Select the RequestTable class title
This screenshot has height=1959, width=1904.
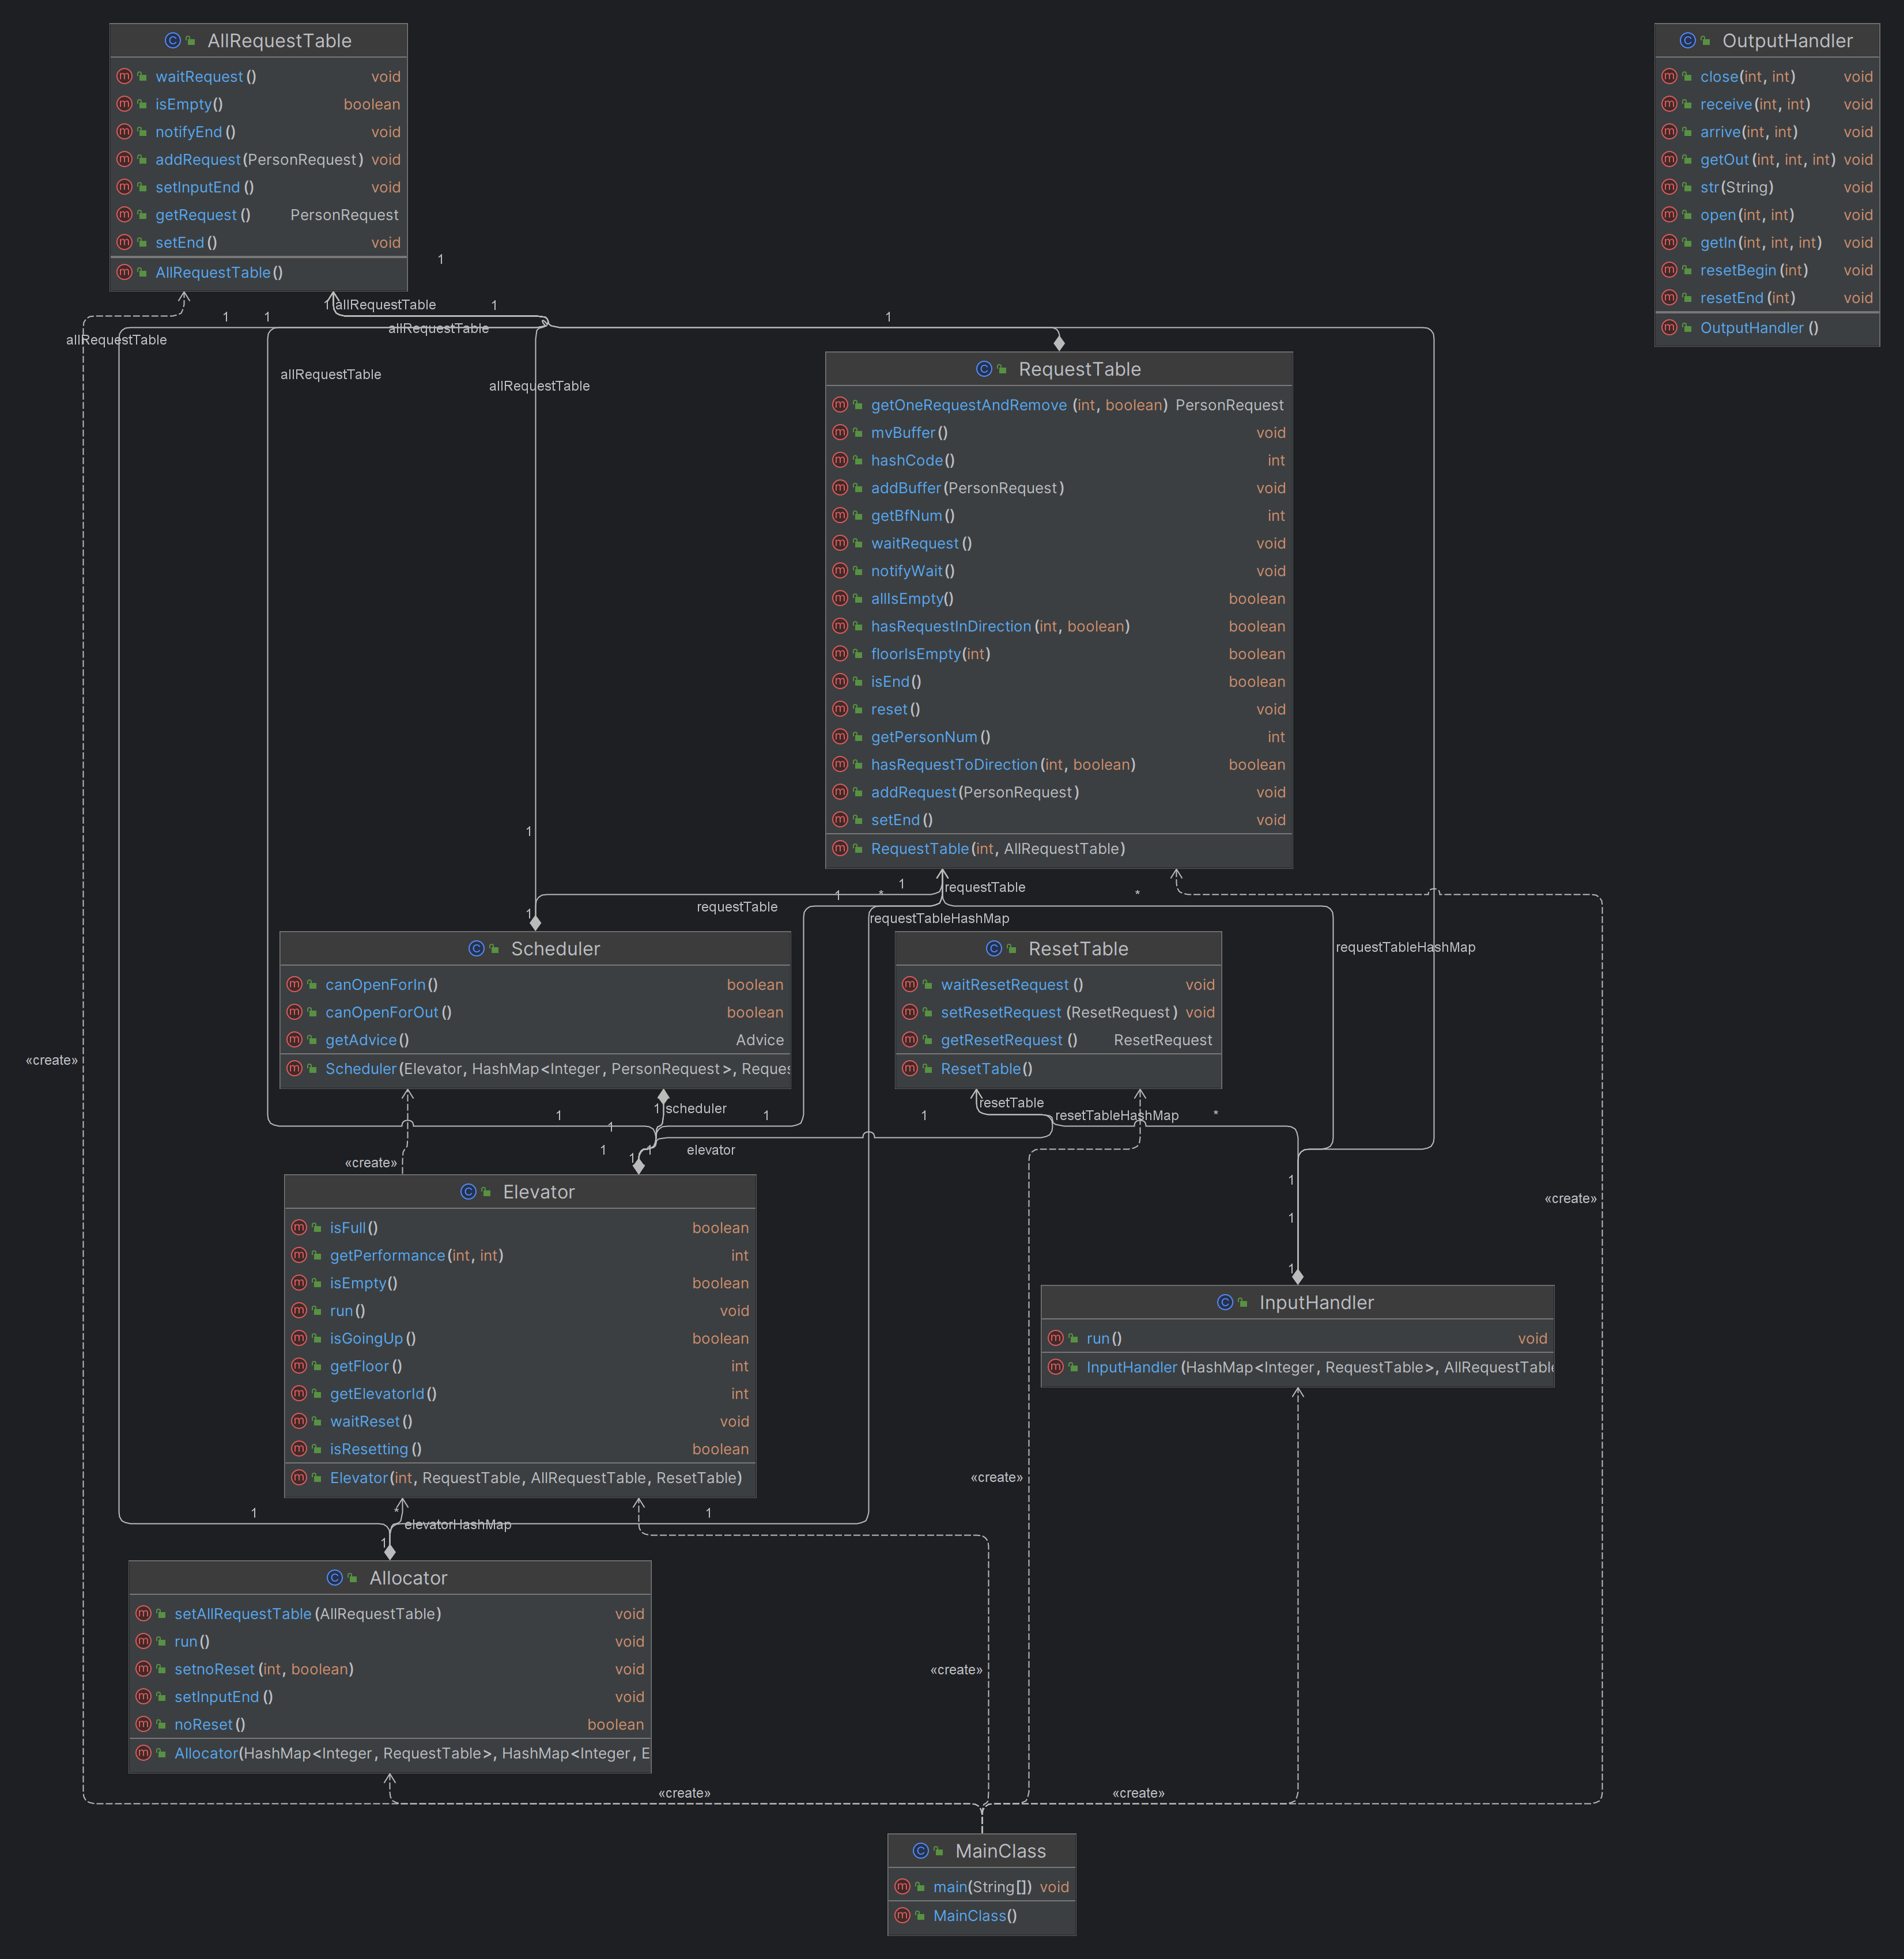point(1079,369)
